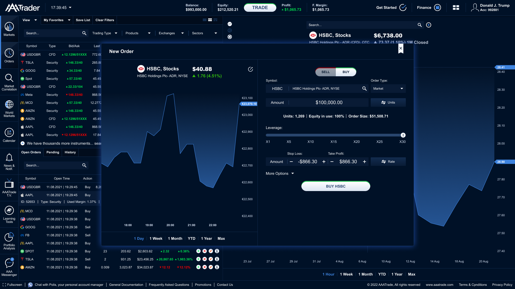The image size is (515, 289).
Task: Open the Exchanges filter dropdown
Action: click(x=171, y=33)
